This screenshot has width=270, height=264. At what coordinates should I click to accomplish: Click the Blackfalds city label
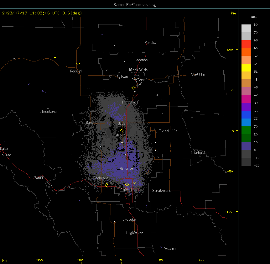138,70
